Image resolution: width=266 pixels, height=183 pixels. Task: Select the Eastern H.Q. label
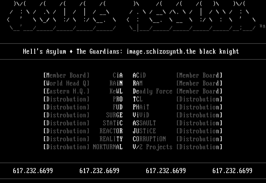66,91
